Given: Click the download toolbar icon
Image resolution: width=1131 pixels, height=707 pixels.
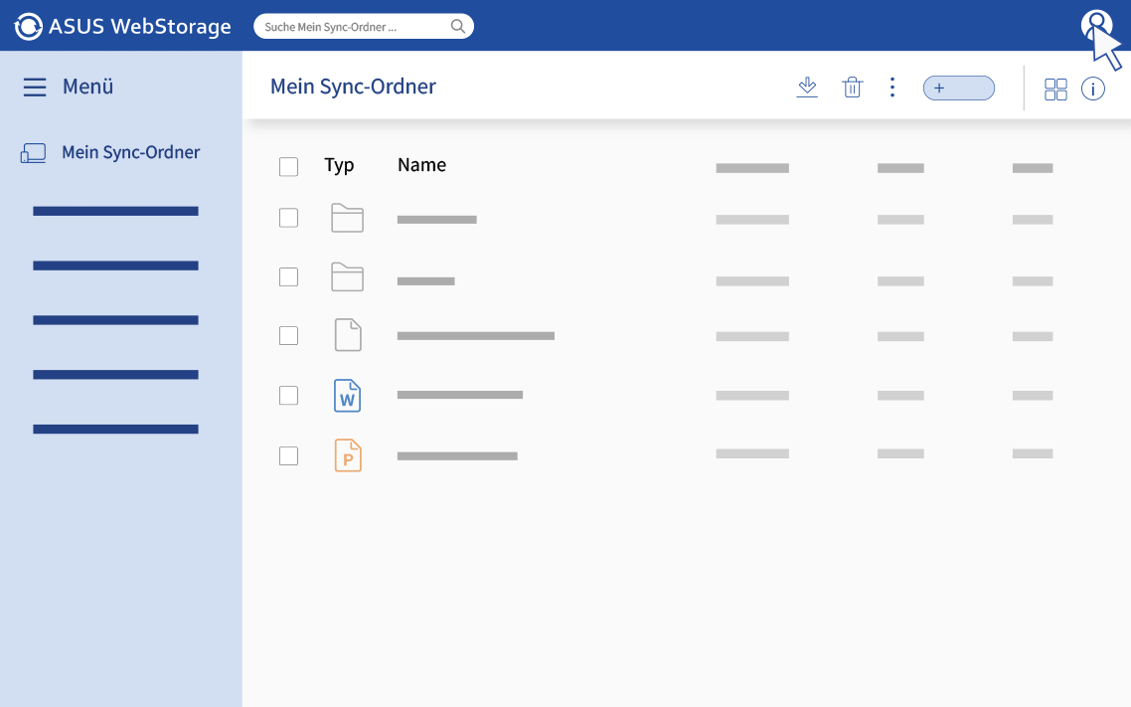Looking at the screenshot, I should tap(807, 88).
